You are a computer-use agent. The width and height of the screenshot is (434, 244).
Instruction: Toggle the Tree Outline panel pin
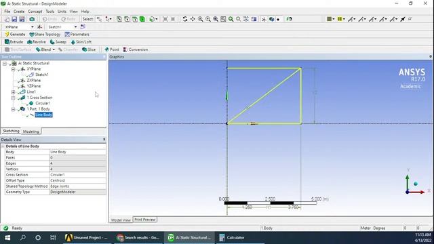[x=104, y=57]
